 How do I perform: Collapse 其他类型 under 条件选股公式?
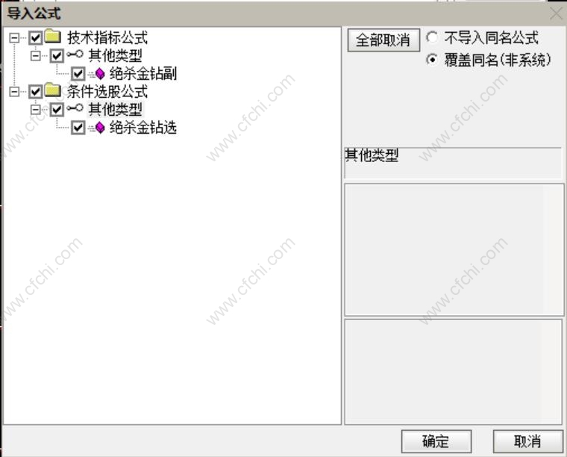(36, 109)
